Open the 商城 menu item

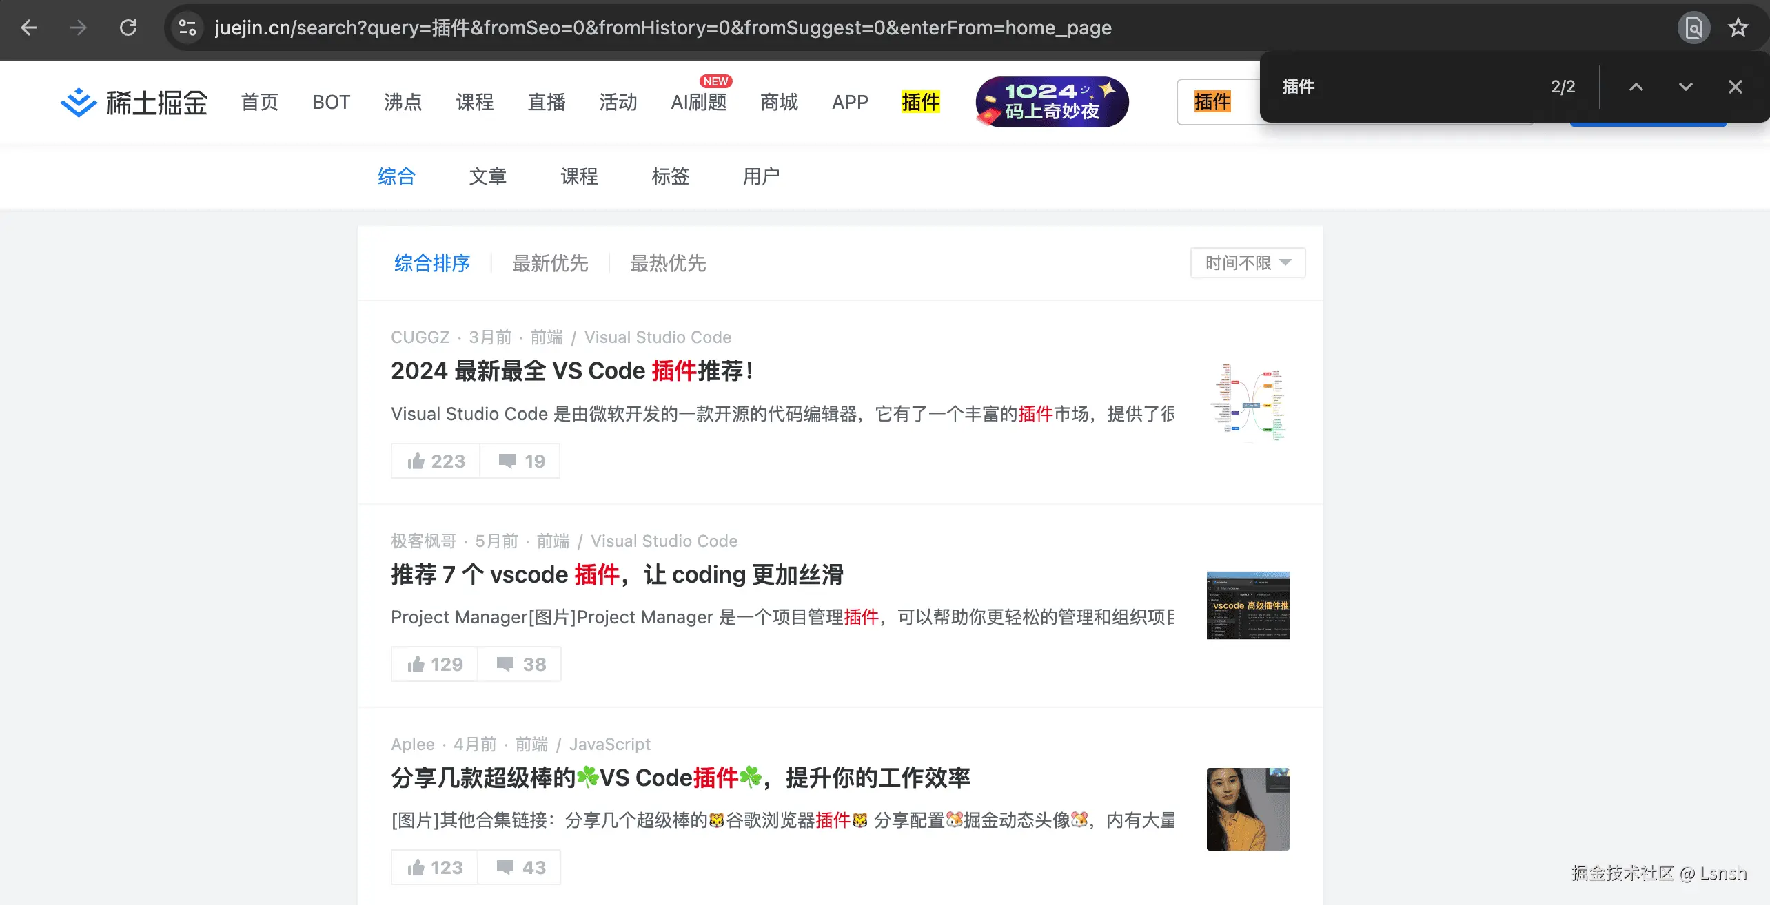(780, 101)
